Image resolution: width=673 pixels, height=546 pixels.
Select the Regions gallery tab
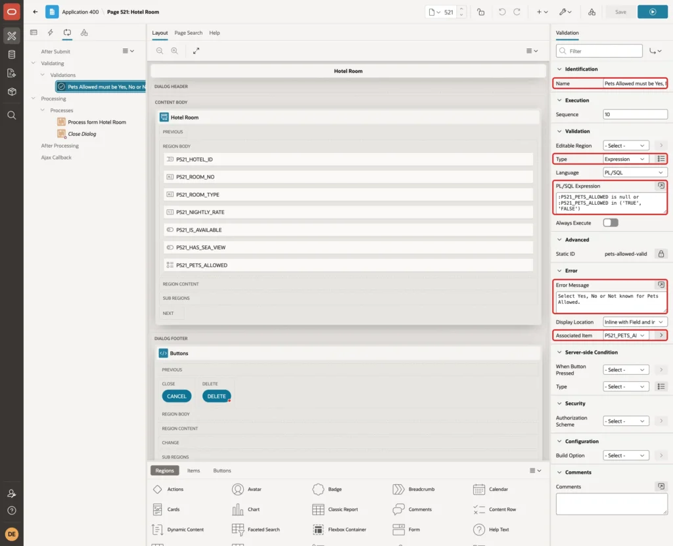pyautogui.click(x=164, y=470)
